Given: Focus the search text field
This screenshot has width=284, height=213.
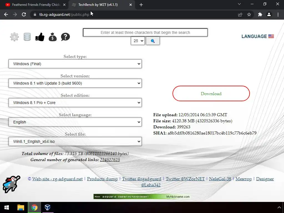Looking at the screenshot, I should click(145, 32).
